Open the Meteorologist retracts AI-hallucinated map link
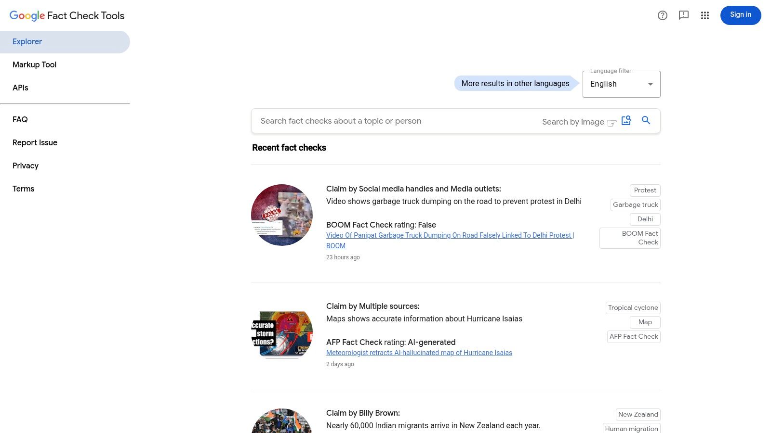The image size is (771, 433). (419, 353)
